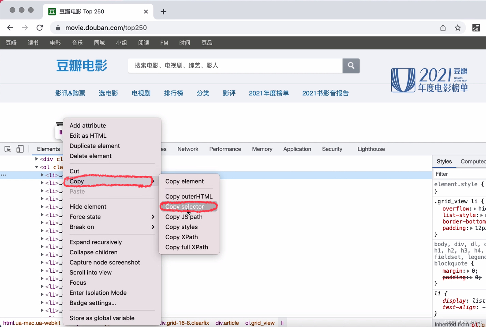486x327 pixels.
Task: Focus the movie search input field
Action: pyautogui.click(x=235, y=66)
